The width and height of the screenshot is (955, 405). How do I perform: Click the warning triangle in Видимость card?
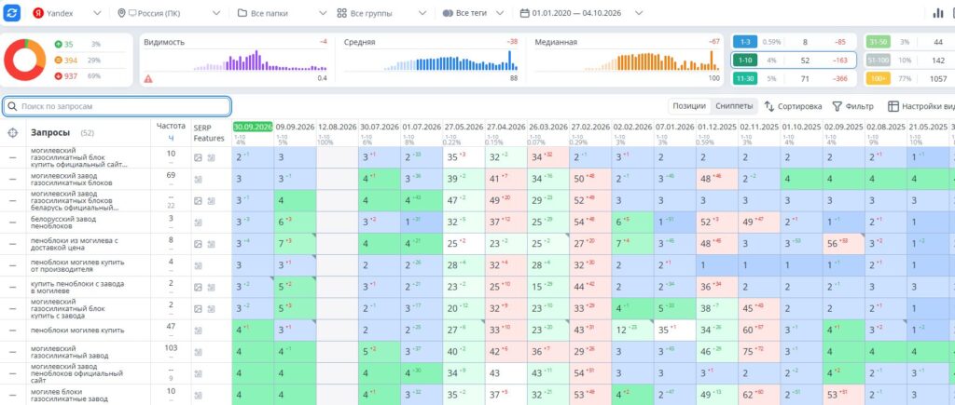point(148,78)
